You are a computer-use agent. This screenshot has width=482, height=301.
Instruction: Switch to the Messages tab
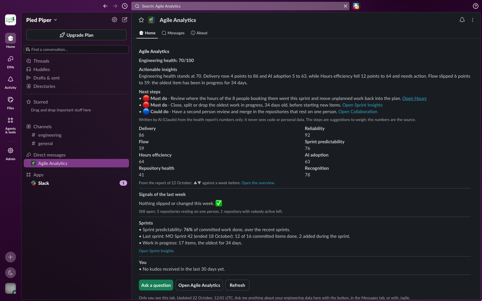[x=173, y=33]
